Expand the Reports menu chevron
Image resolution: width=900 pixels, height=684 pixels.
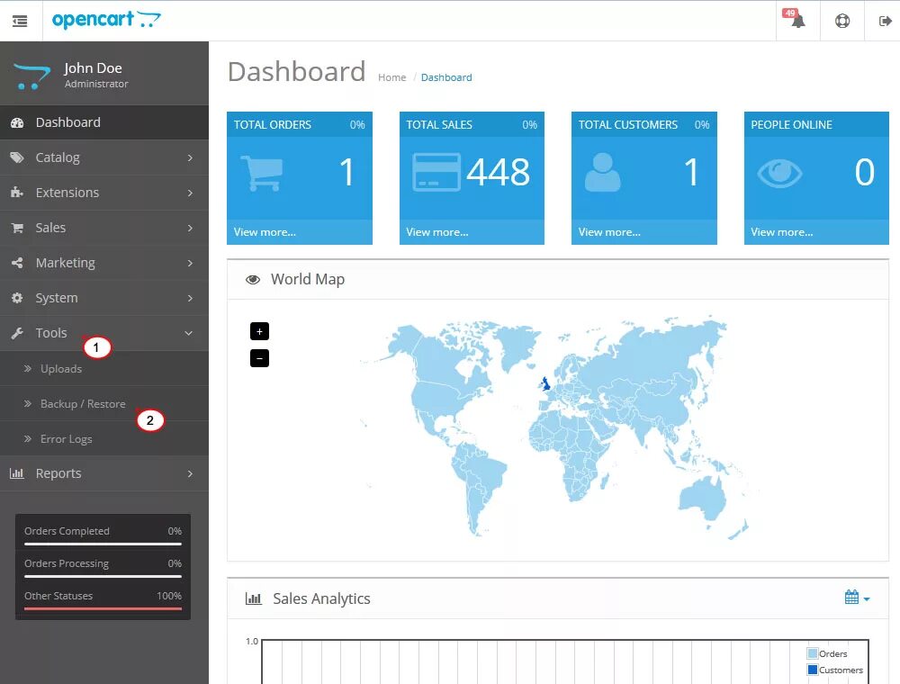(x=190, y=474)
